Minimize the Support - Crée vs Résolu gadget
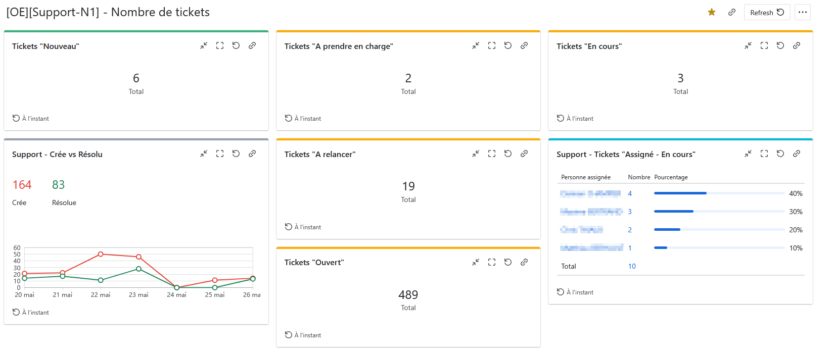 click(204, 154)
